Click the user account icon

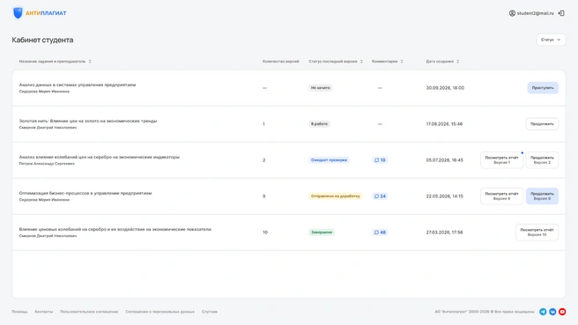[512, 13]
